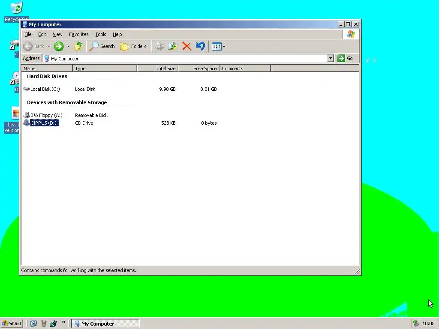Sort by the Name column header

pyautogui.click(x=47, y=69)
